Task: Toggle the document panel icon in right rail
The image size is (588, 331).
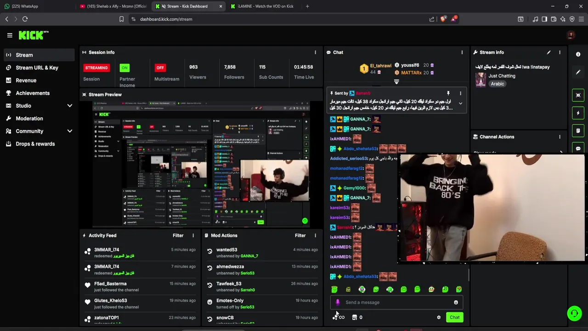Action: pos(578,131)
